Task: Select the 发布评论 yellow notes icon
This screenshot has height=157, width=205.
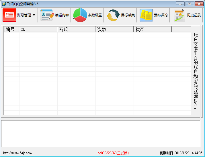Action: [146, 15]
